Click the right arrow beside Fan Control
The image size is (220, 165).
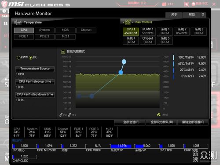[x=132, y=22]
